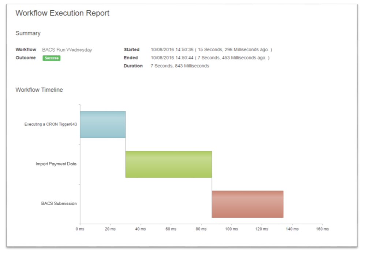Click the Started timestamp 10/08/2016 14:50:36
This screenshot has width=366, height=254.
[x=172, y=49]
